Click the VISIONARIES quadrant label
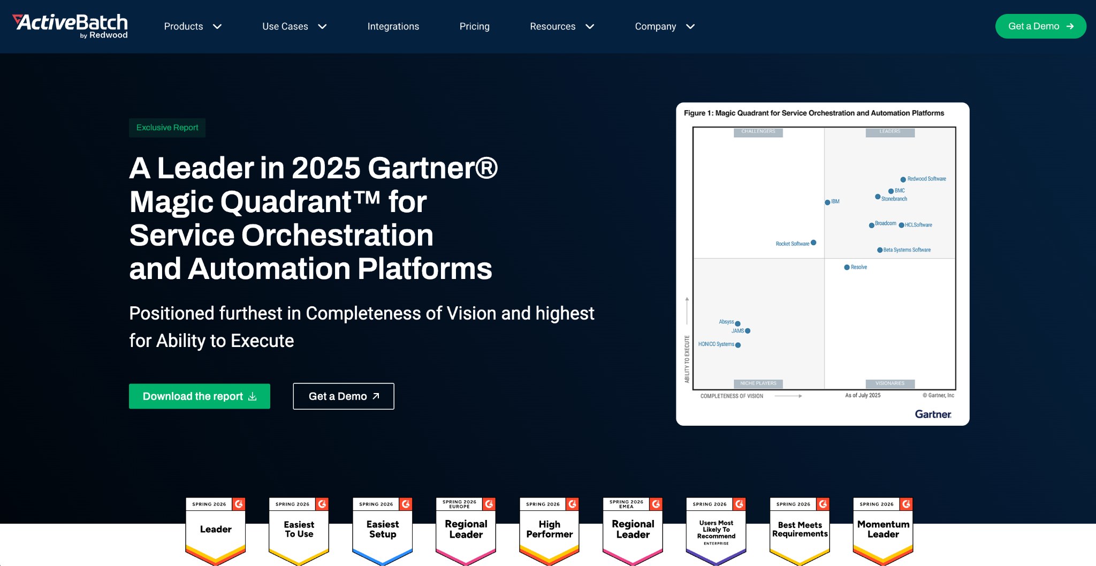The image size is (1096, 566). coord(890,383)
